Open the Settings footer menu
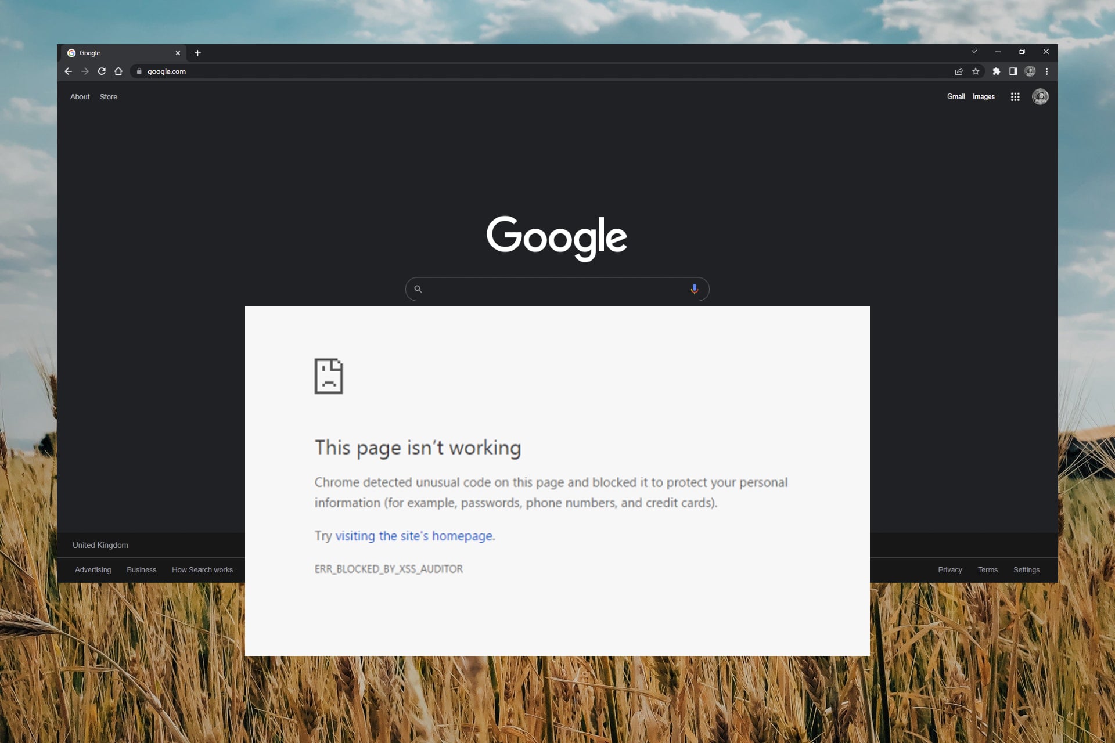Viewport: 1115px width, 743px height. point(1027,570)
